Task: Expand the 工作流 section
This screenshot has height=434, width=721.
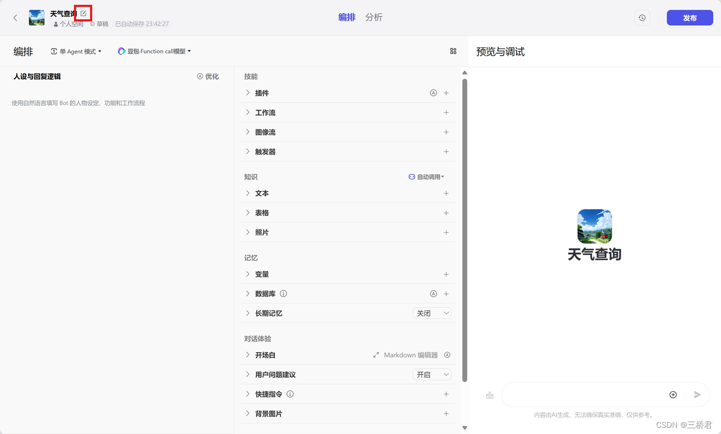Action: coord(248,113)
